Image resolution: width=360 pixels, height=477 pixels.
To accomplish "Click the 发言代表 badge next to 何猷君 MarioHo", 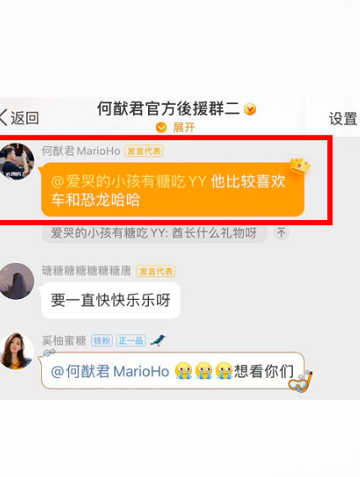I will tap(144, 151).
